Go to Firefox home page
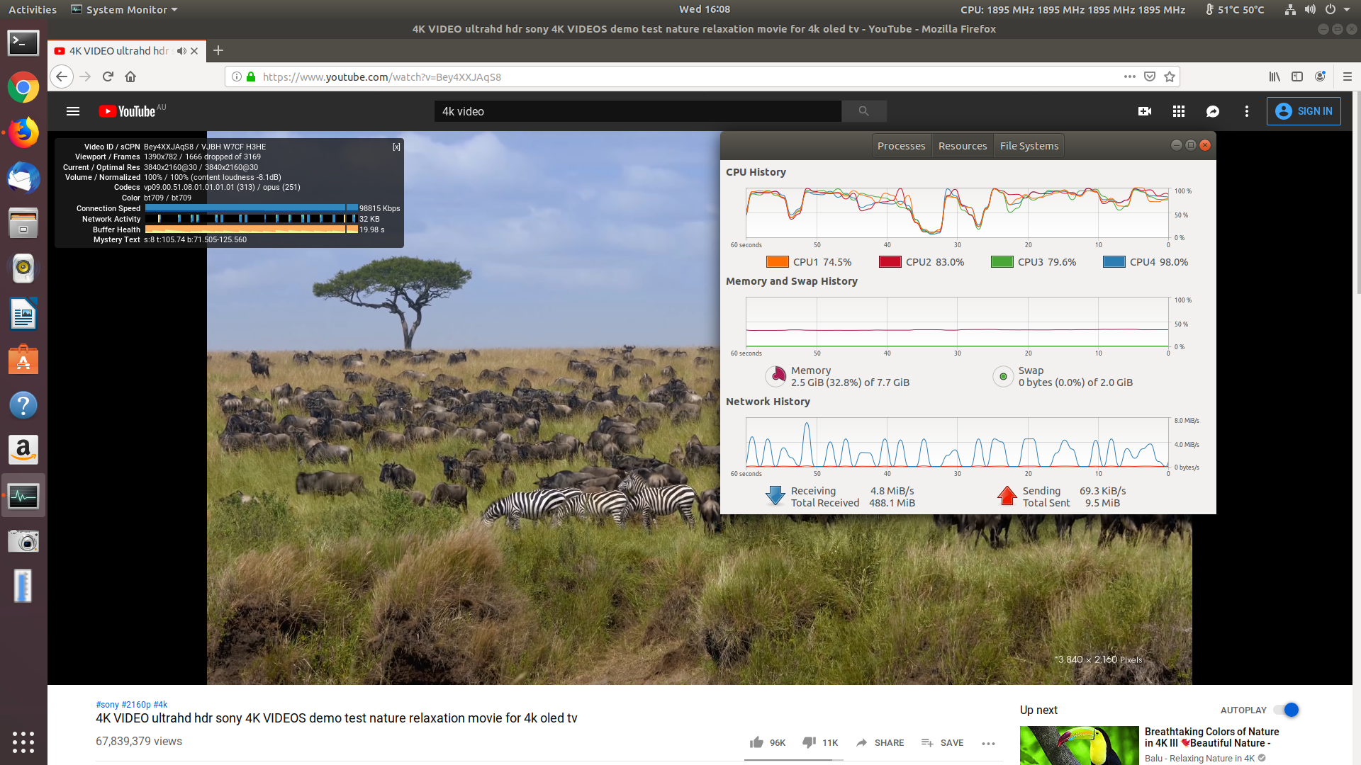 coord(130,76)
